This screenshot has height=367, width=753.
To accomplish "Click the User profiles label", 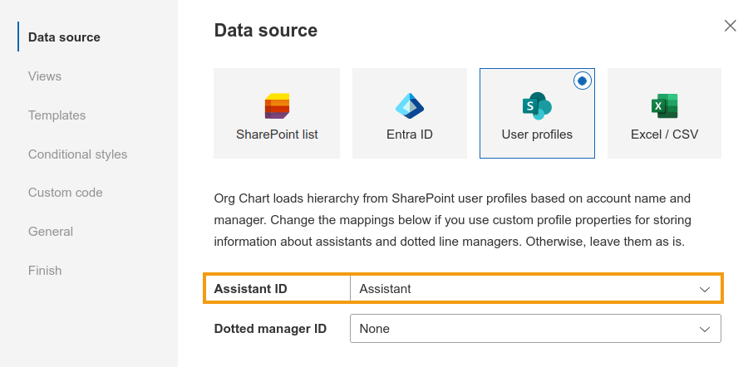I will [x=537, y=135].
